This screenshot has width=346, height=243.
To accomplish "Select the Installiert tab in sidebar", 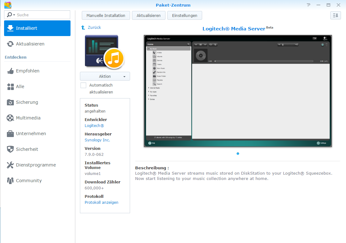I will (x=37, y=28).
